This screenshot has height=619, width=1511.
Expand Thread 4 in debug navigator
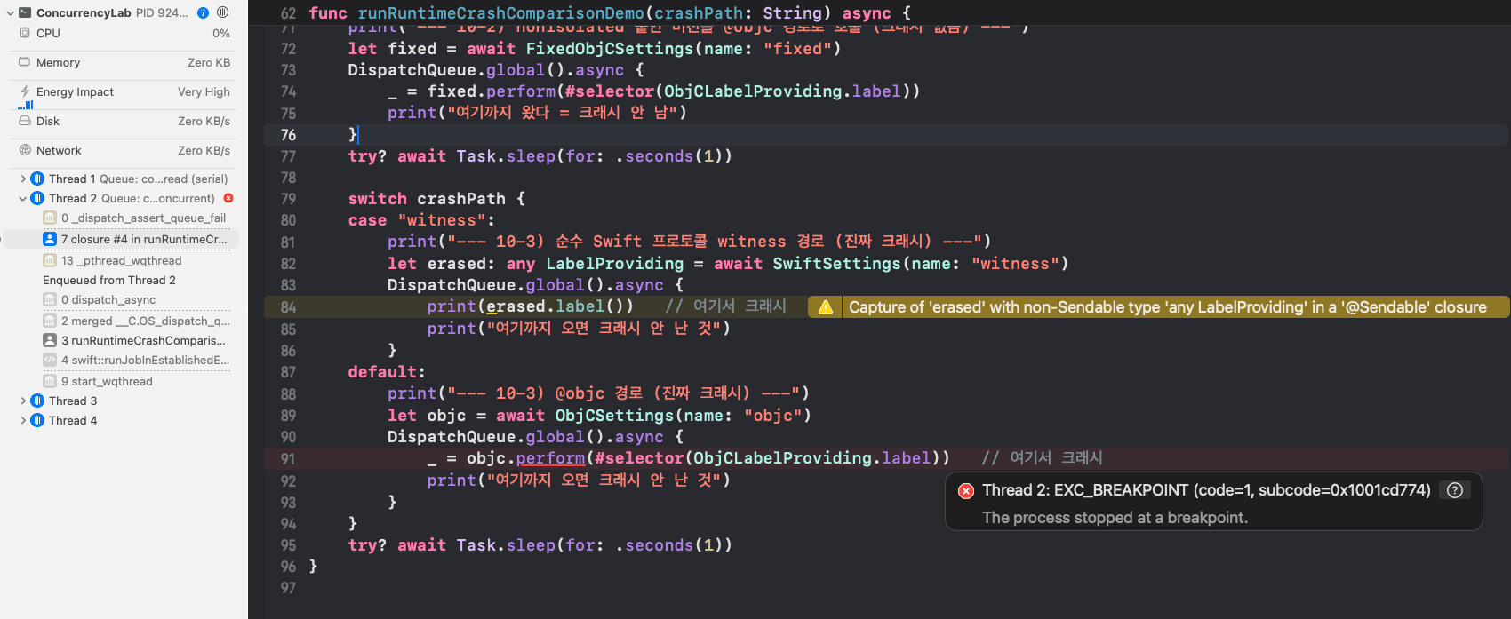coord(23,420)
